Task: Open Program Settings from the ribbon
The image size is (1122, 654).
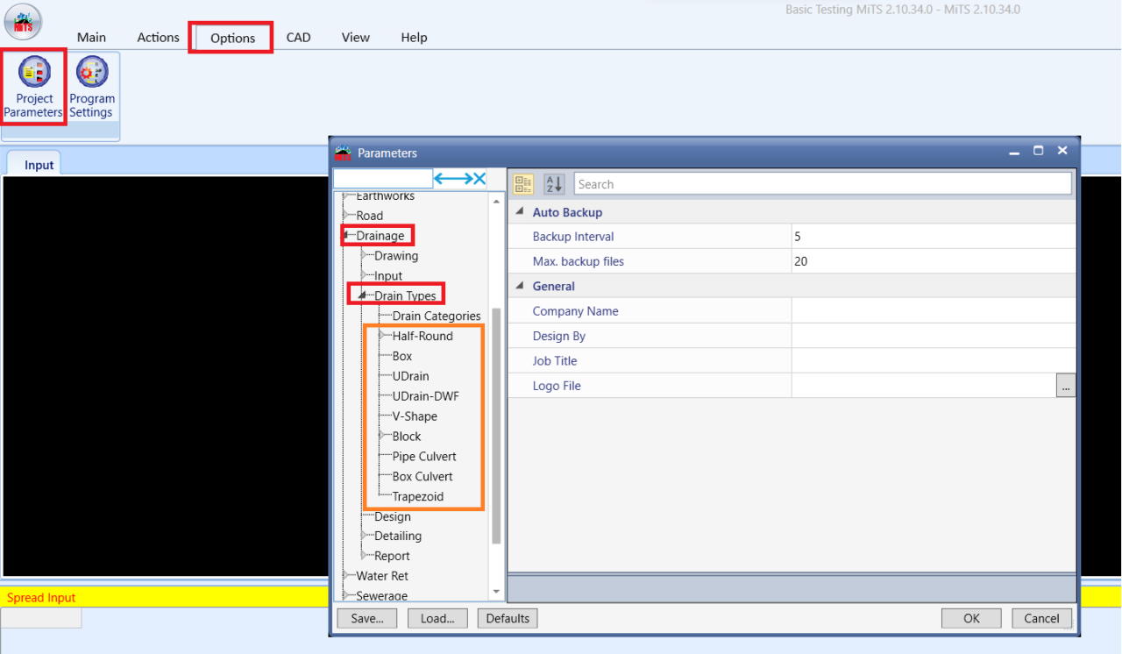Action: pos(91,88)
